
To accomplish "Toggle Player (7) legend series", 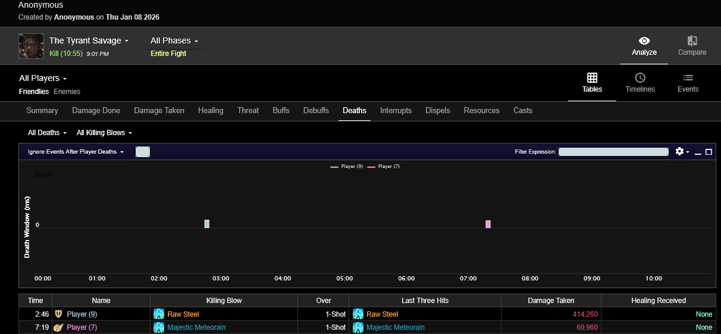I will [x=384, y=167].
